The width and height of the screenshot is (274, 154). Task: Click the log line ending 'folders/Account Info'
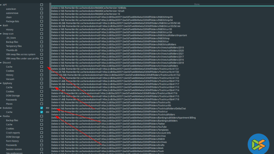111,133
